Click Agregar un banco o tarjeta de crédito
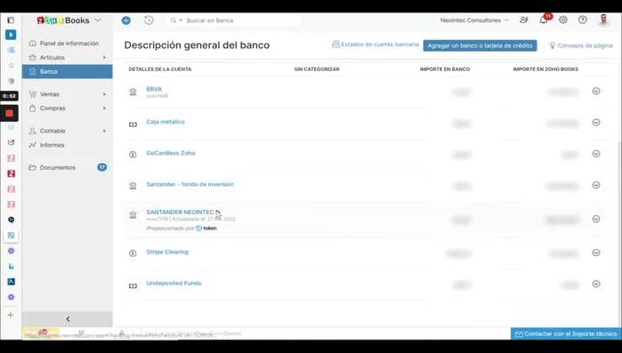This screenshot has height=353, width=622. (x=480, y=45)
